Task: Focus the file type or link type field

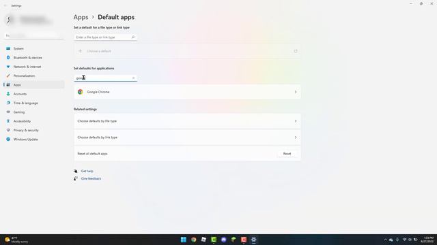Action: 105,37
